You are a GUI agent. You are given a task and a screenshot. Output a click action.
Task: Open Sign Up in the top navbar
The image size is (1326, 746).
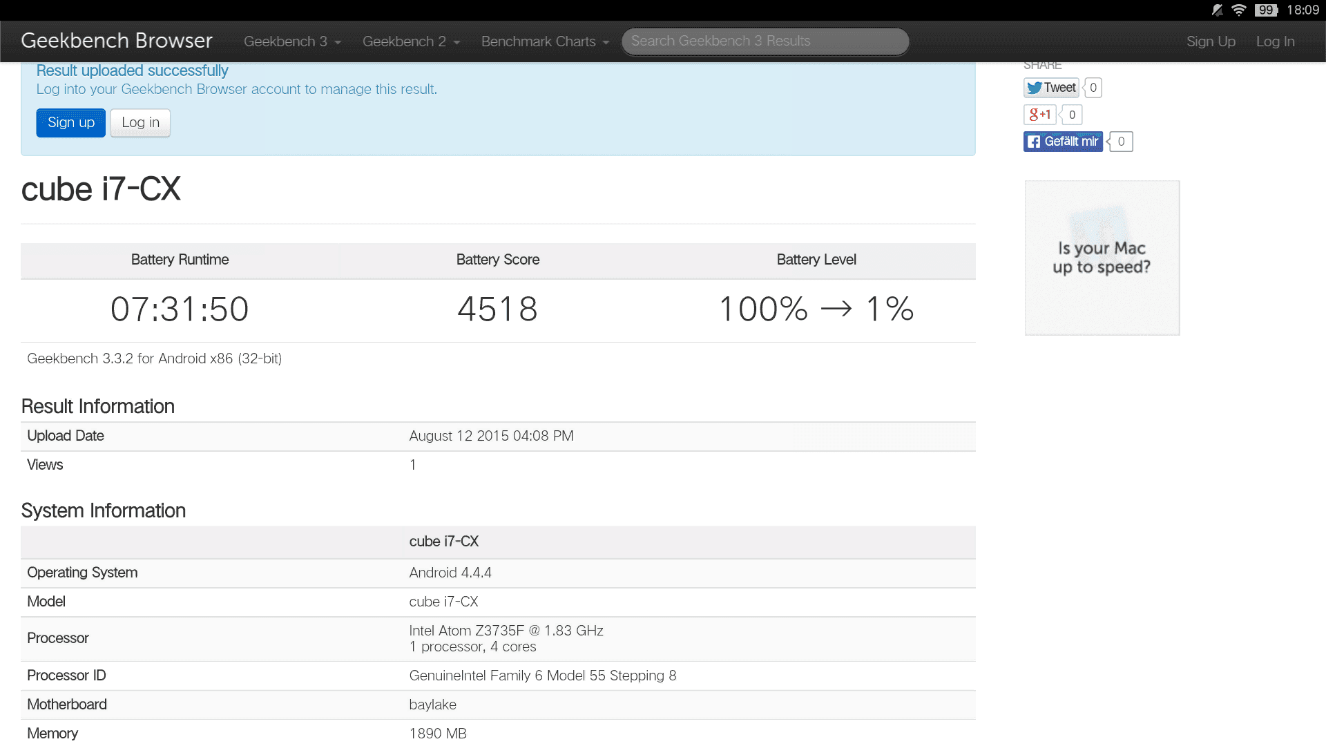[1211, 41]
